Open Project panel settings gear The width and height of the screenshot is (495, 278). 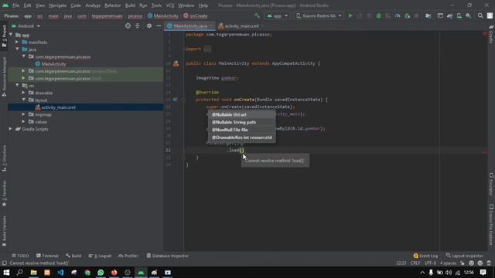[149, 25]
